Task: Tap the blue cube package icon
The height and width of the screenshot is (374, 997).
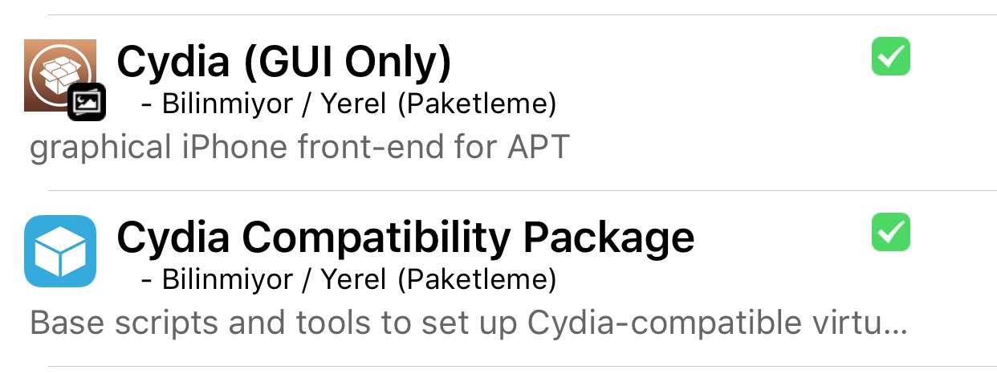Action: (x=60, y=251)
